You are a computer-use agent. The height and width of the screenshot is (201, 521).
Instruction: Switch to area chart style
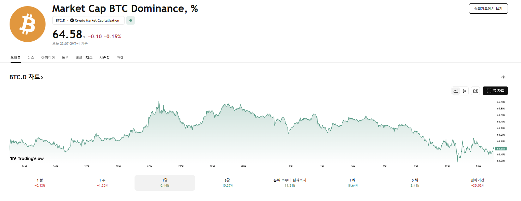click(456, 91)
